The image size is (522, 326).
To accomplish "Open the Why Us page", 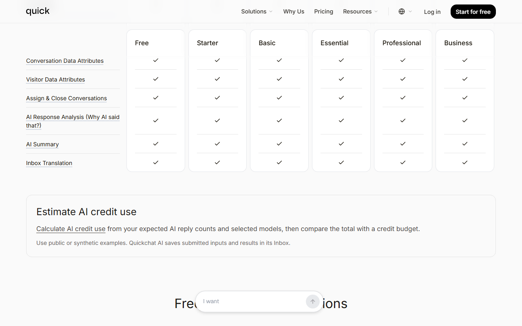I will pos(294,11).
